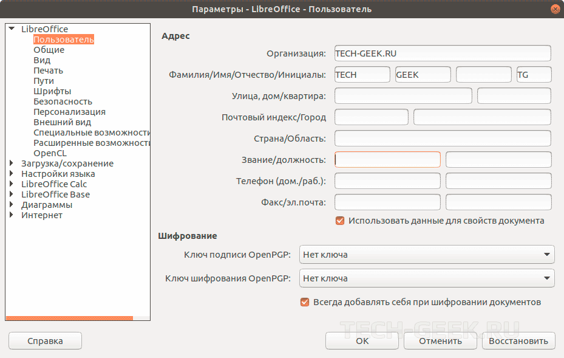
Task: Go to the OpenCL settings page
Action: coord(50,153)
